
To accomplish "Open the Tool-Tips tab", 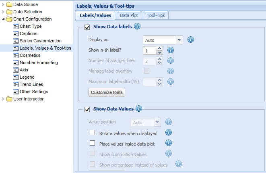I will tap(156, 15).
